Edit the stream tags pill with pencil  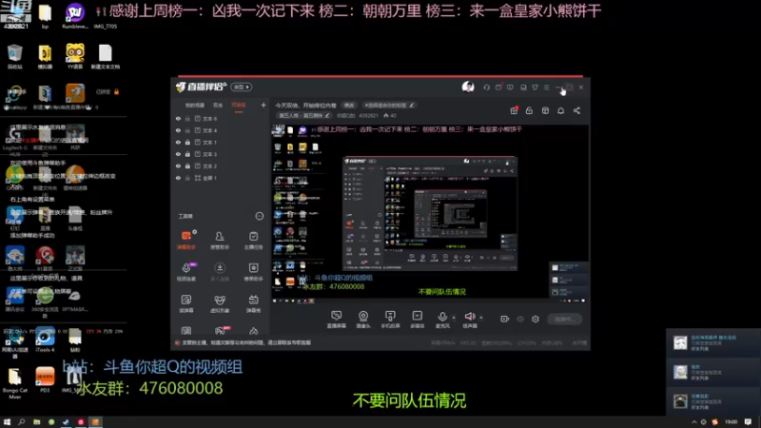pyautogui.click(x=389, y=106)
